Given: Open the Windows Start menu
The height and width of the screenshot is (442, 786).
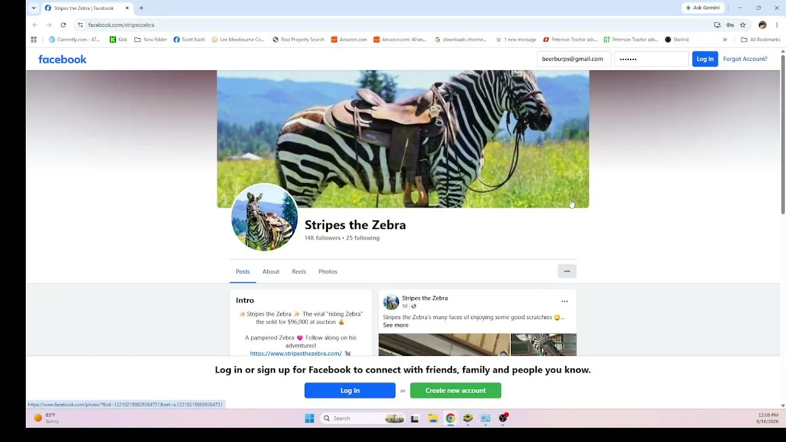Looking at the screenshot, I should [309, 419].
